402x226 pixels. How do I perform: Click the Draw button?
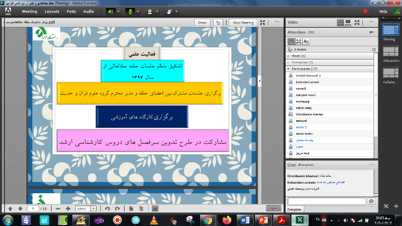pos(202,23)
